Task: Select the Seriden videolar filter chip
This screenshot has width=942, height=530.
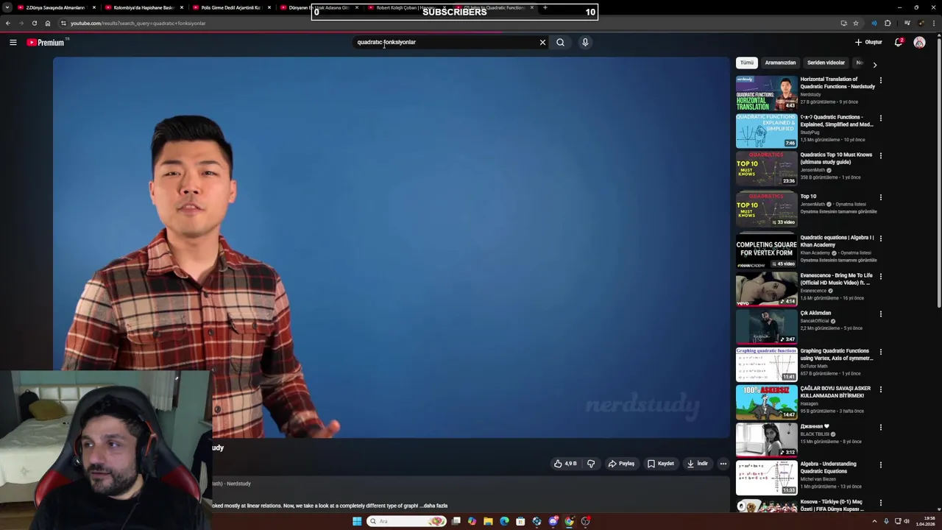Action: point(826,63)
